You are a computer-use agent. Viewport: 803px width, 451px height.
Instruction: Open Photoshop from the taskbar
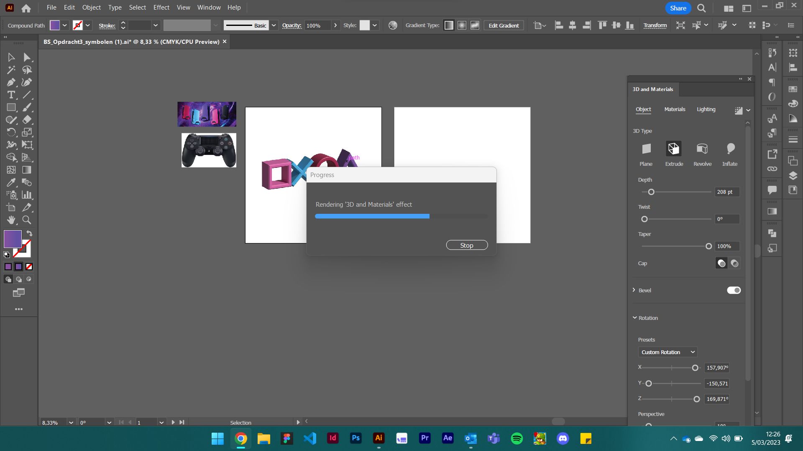pos(355,438)
